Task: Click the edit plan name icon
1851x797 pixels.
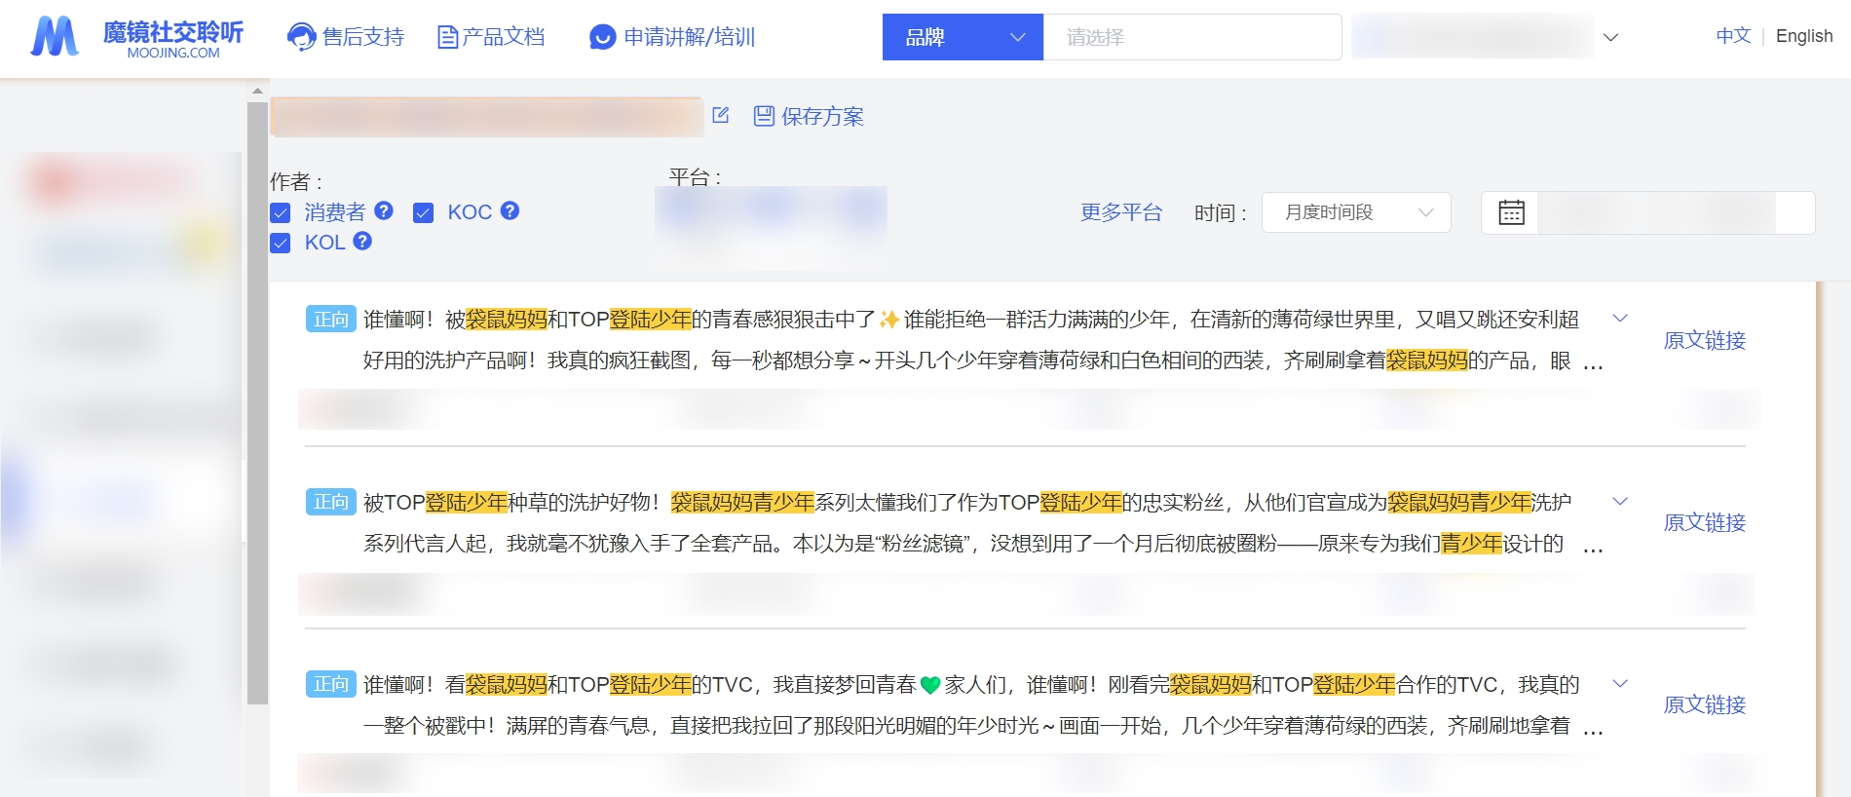Action: pos(721,115)
